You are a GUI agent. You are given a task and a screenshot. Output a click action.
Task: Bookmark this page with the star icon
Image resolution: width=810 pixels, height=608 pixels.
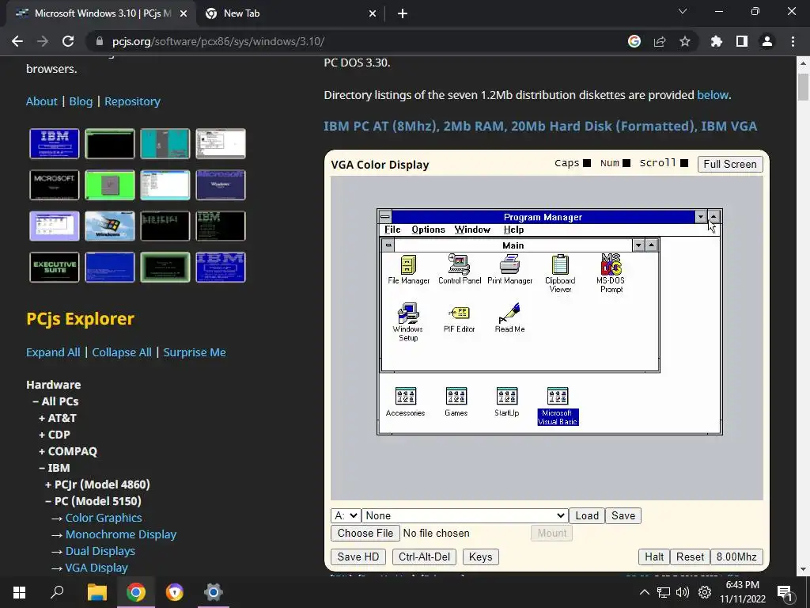pos(684,41)
